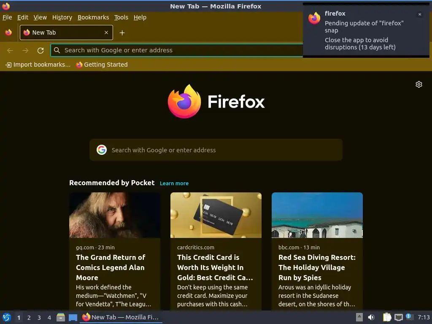Open 'Red Sea Diving Resort' headline
The height and width of the screenshot is (324, 432).
[x=317, y=267]
